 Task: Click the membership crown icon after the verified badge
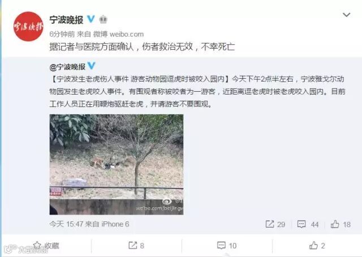pos(103,19)
